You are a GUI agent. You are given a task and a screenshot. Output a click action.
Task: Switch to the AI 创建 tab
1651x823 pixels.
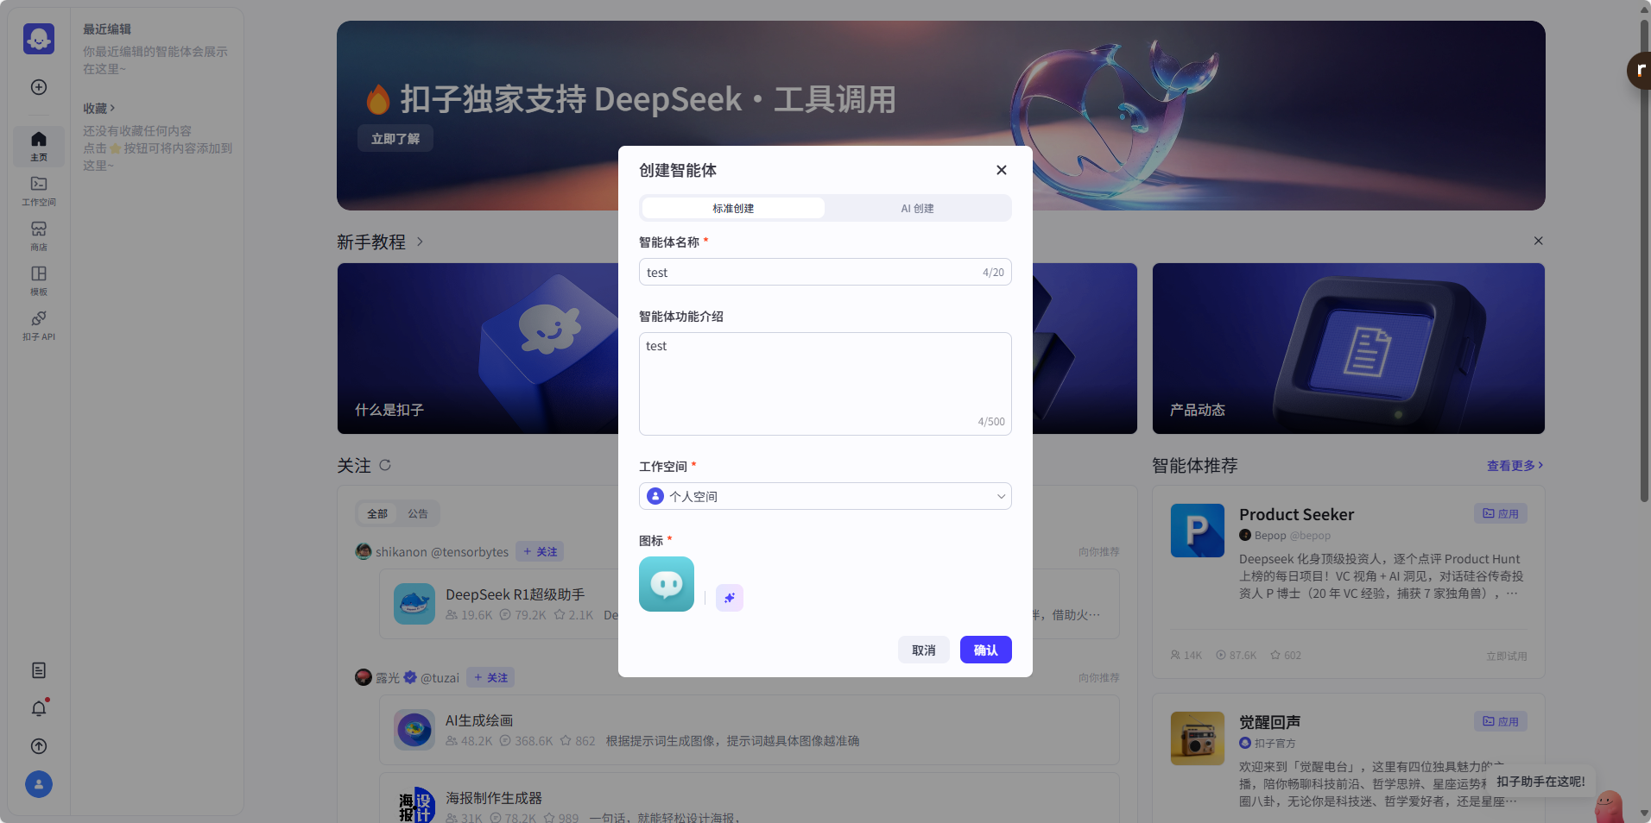(x=917, y=208)
